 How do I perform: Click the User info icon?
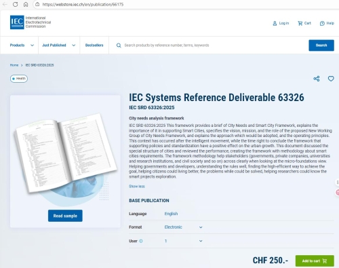pyautogui.click(x=141, y=241)
